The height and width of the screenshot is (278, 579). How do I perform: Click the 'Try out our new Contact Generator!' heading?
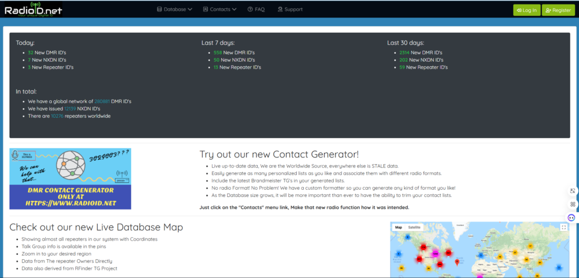tap(279, 154)
